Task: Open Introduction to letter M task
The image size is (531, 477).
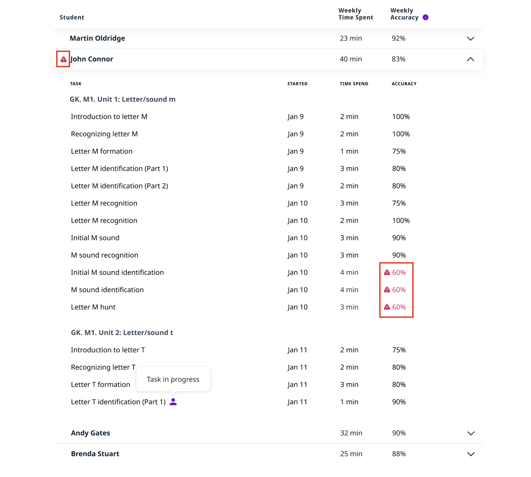Action: [109, 117]
